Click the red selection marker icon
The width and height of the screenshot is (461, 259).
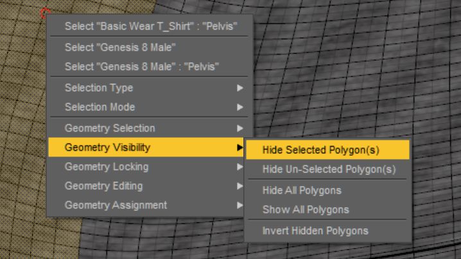45,13
